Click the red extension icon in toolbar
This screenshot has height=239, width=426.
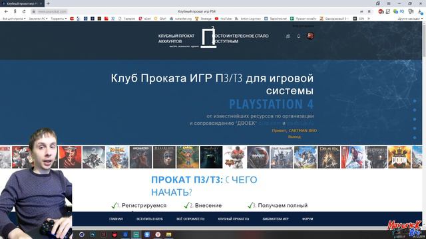pos(381,12)
